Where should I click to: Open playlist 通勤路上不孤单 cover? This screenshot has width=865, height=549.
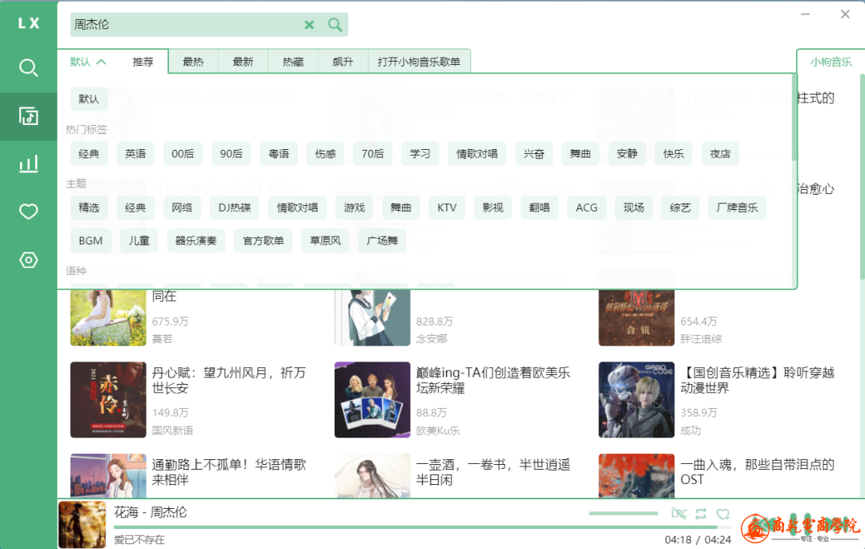(x=108, y=475)
